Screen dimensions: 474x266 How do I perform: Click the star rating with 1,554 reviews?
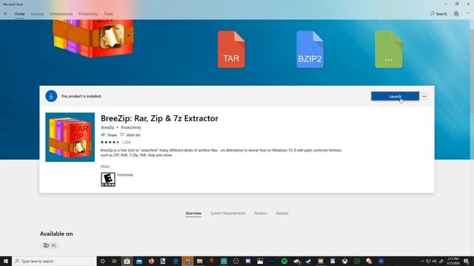tap(116, 142)
